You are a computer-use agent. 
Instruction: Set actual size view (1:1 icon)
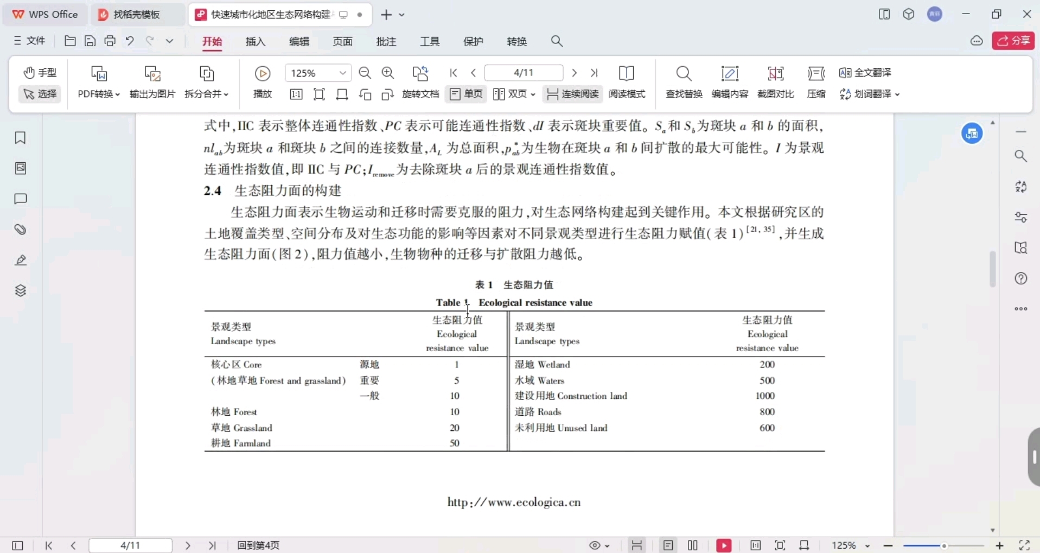pos(296,94)
